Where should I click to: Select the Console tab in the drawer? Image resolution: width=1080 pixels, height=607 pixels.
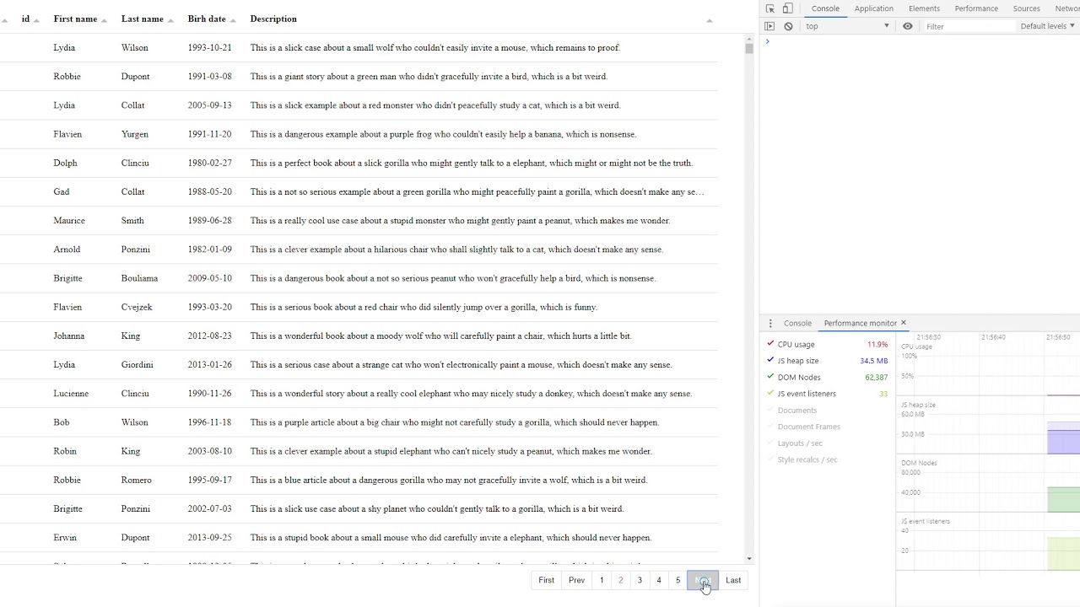click(x=797, y=323)
